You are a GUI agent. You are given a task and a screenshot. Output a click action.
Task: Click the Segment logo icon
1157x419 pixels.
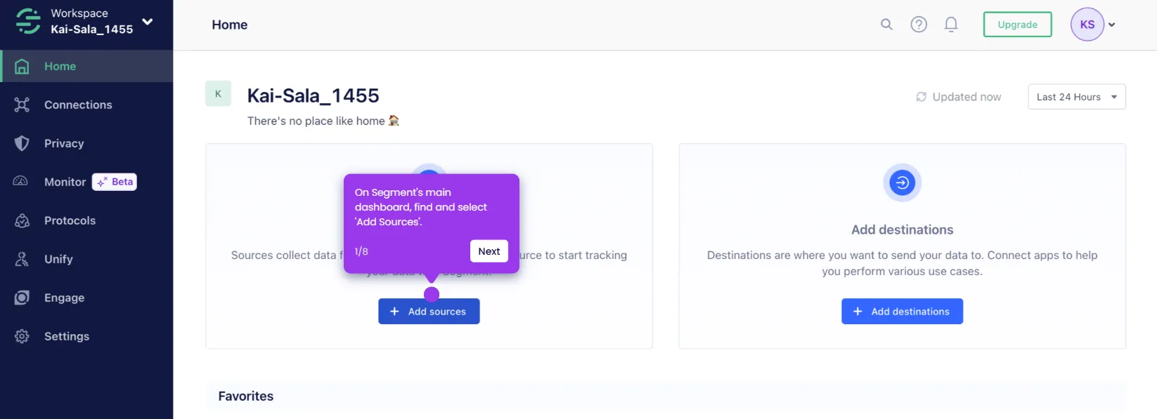(28, 21)
